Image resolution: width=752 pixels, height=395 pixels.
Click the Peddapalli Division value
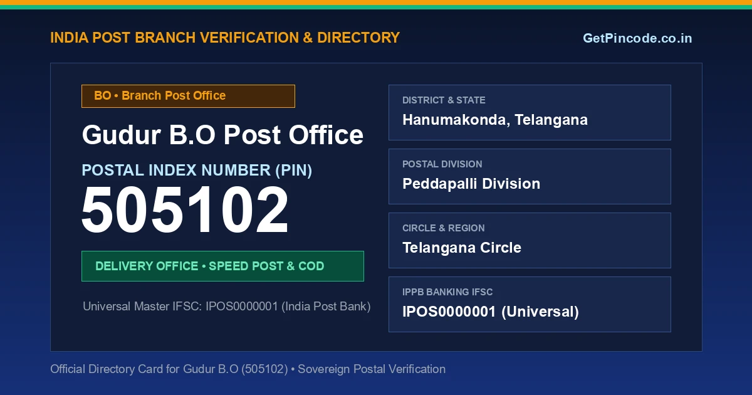point(471,184)
